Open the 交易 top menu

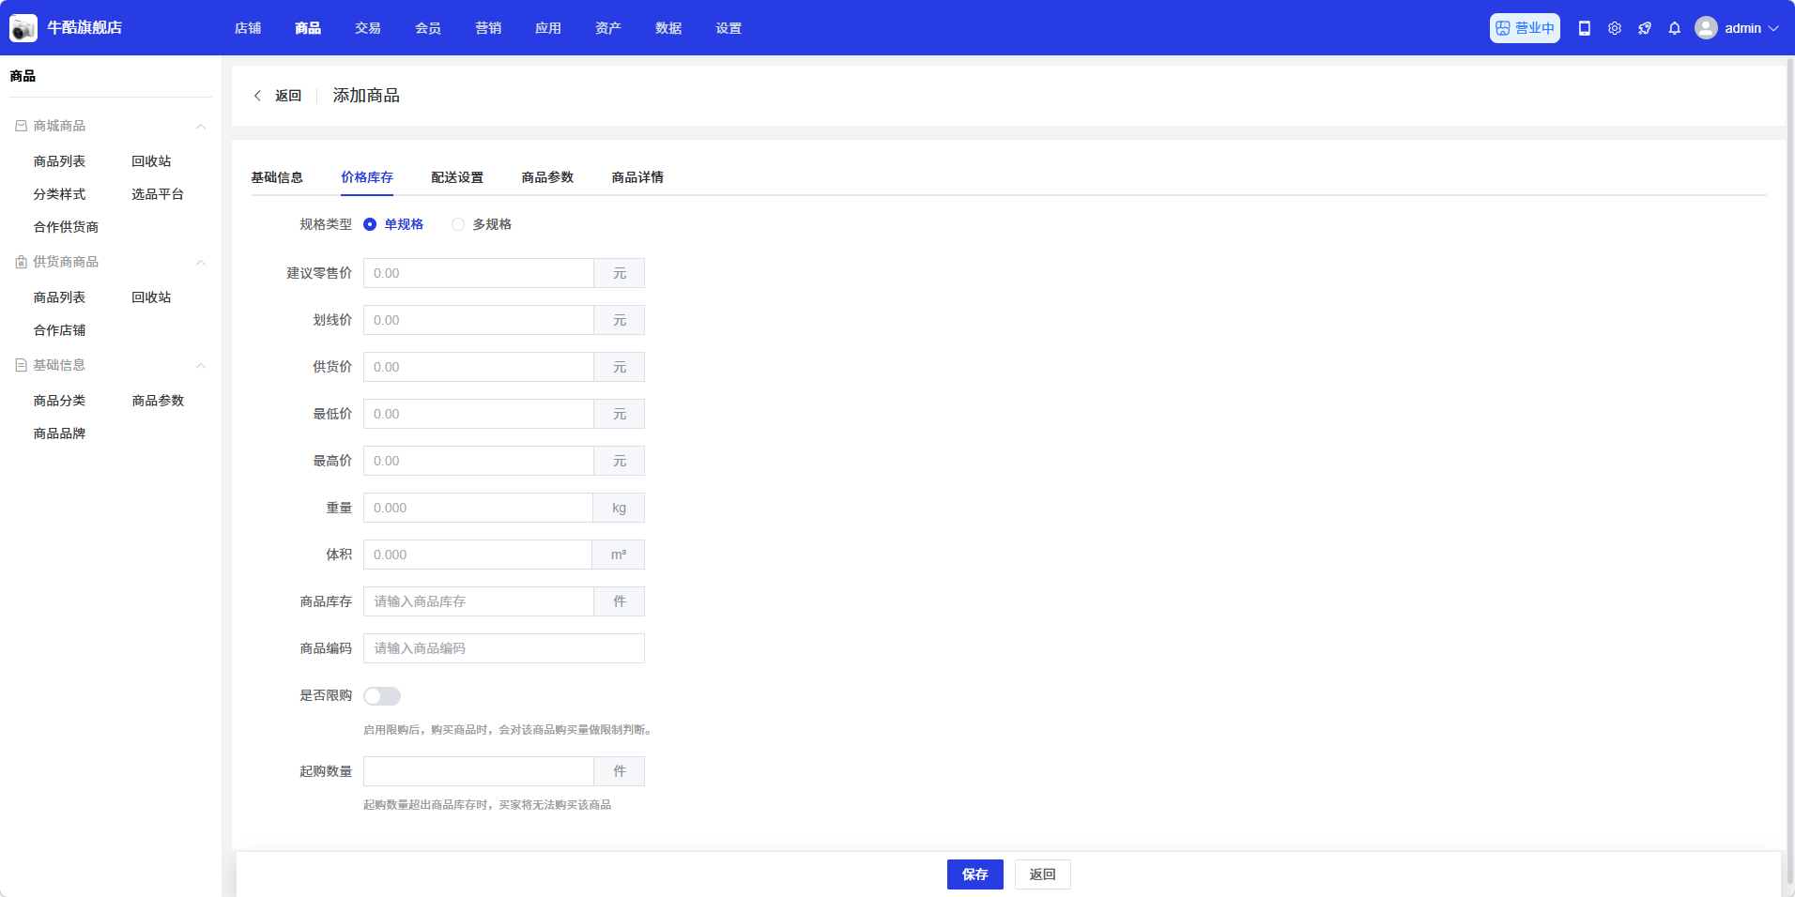click(368, 28)
